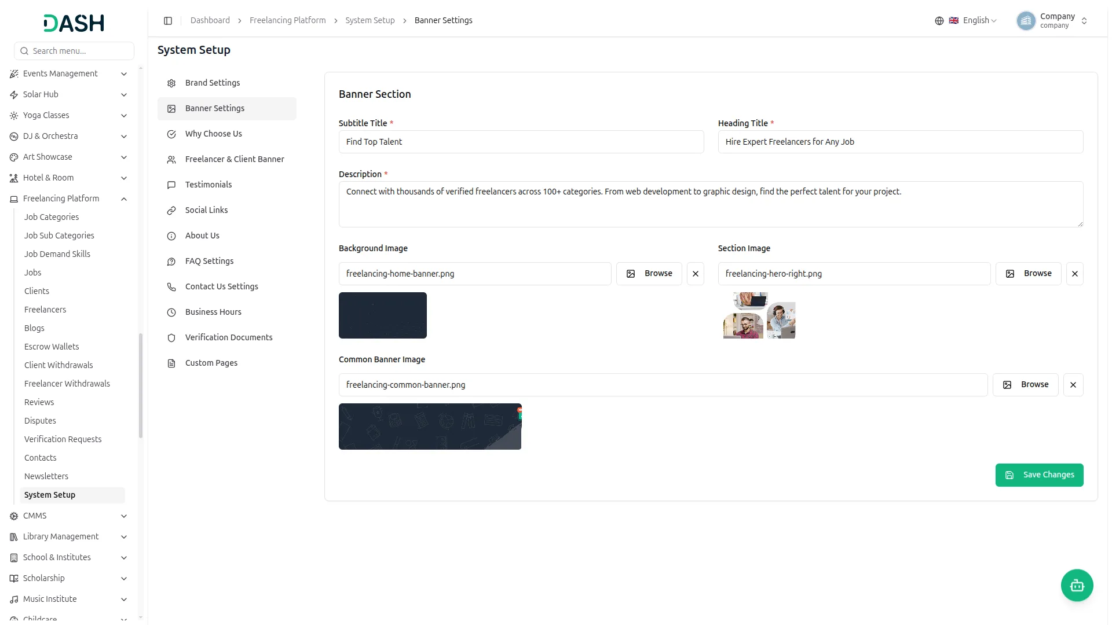This screenshot has height=625, width=1112.
Task: Click the Section Image preview thumbnail
Action: pyautogui.click(x=759, y=315)
